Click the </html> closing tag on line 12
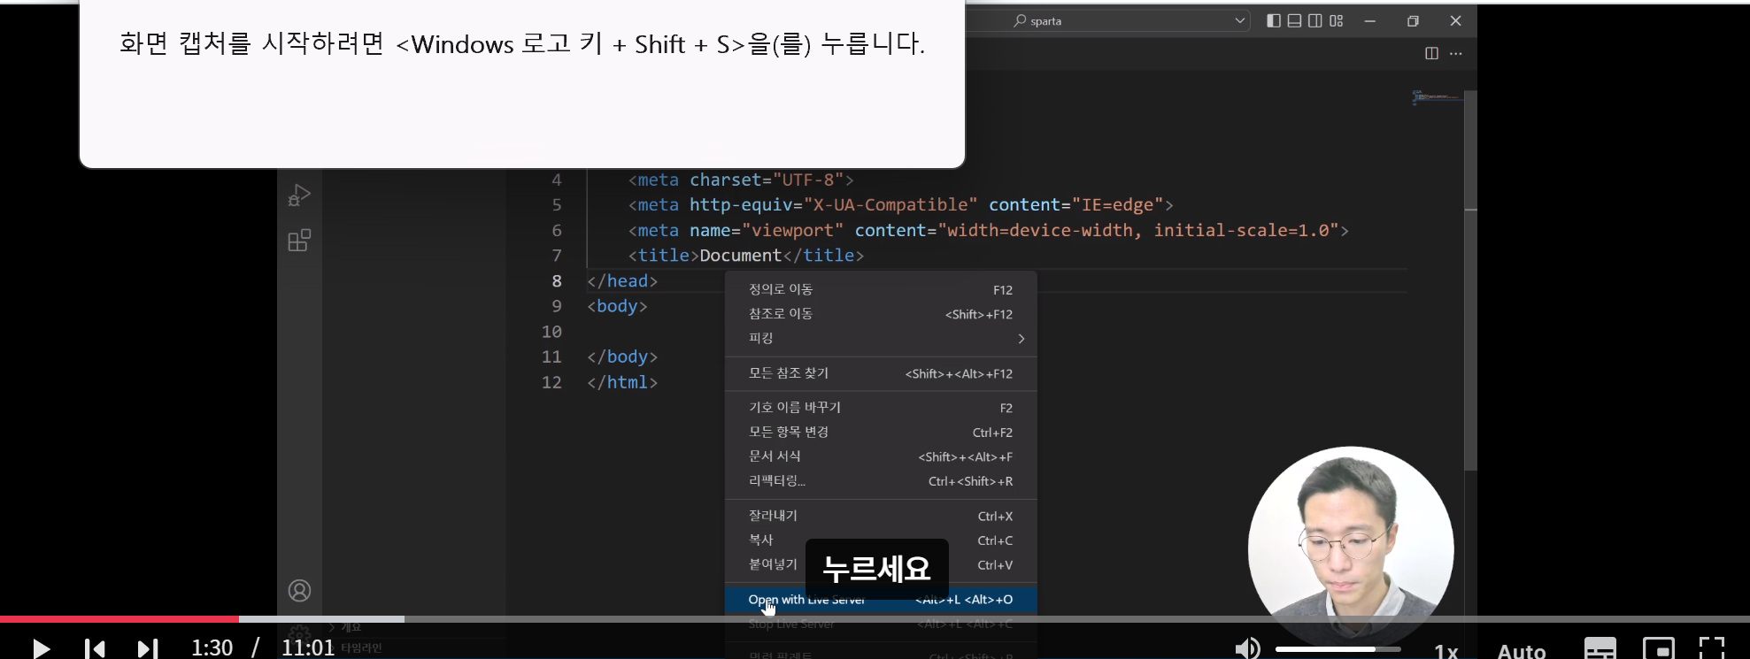 pyautogui.click(x=622, y=382)
